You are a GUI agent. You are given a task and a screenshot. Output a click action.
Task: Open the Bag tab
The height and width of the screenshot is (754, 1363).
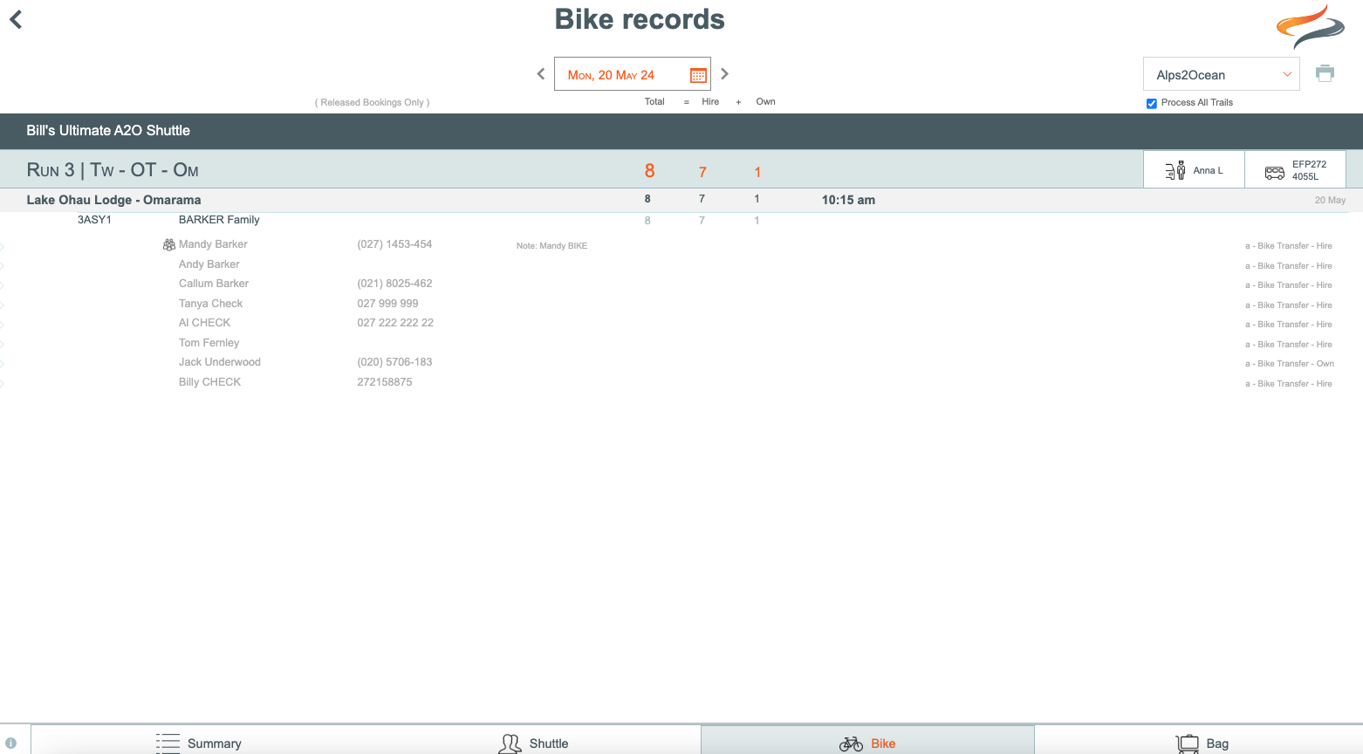tap(1202, 743)
